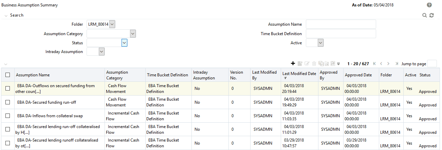This screenshot has width=442, height=150.
Task: Click 'EBA DA-Secured funding run-off' name
Action: tap(46, 102)
